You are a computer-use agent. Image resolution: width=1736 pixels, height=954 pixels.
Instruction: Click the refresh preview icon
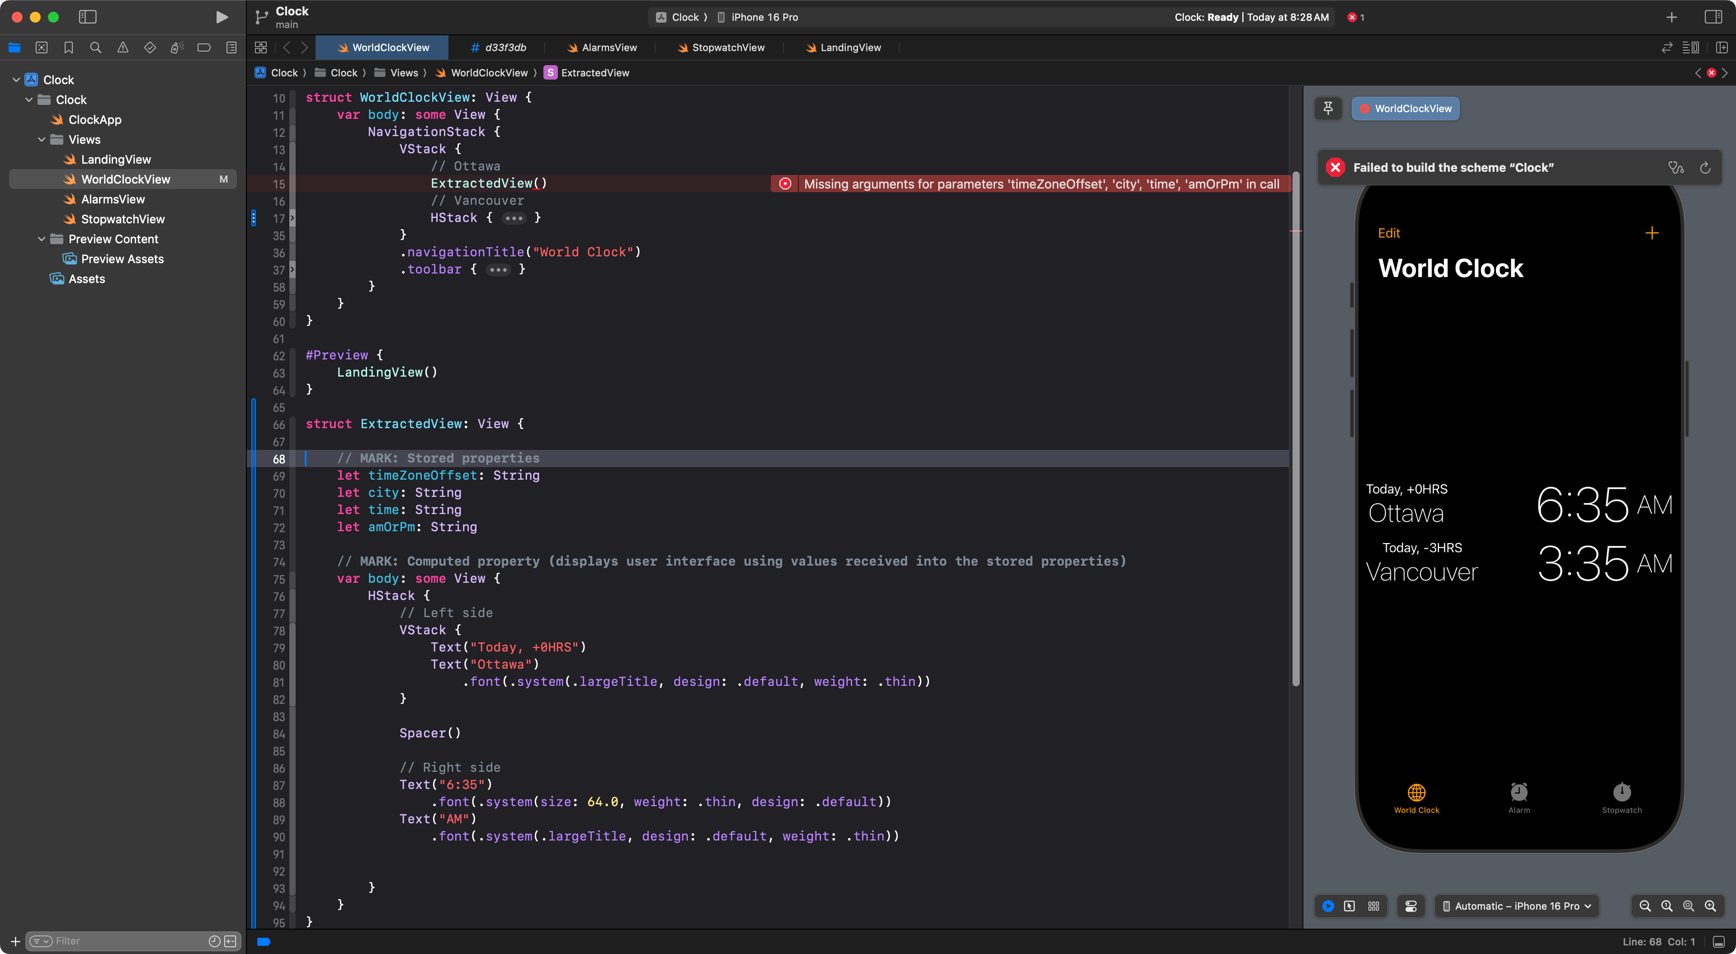point(1705,167)
